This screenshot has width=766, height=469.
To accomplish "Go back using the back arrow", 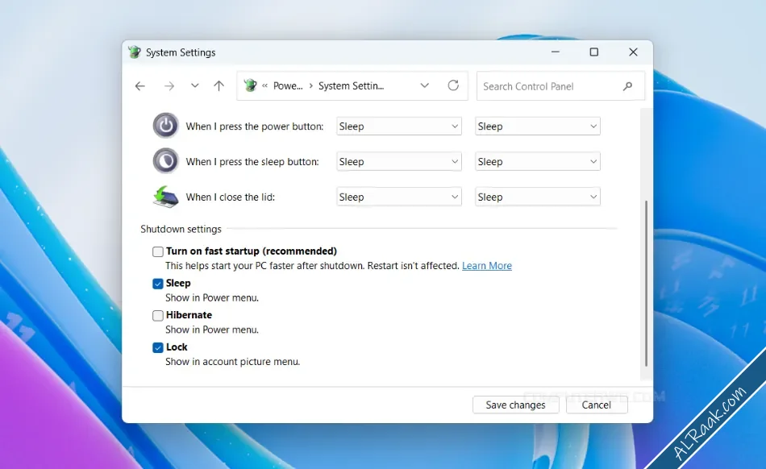I will [140, 86].
